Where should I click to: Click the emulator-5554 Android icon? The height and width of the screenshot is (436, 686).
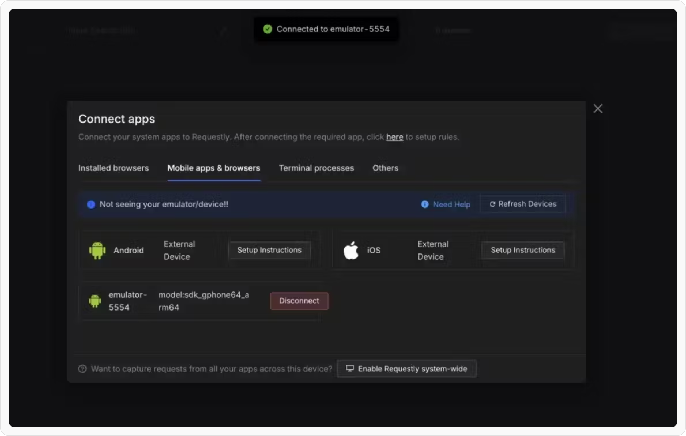[95, 301]
